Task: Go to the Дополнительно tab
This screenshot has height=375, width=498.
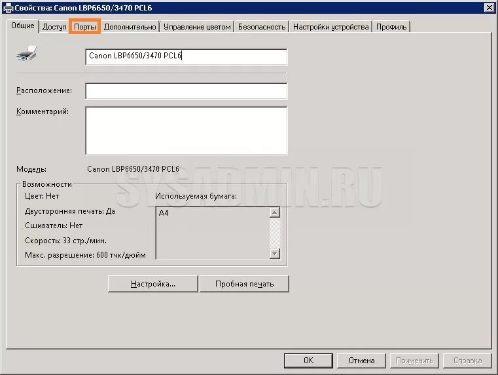Action: (x=130, y=27)
